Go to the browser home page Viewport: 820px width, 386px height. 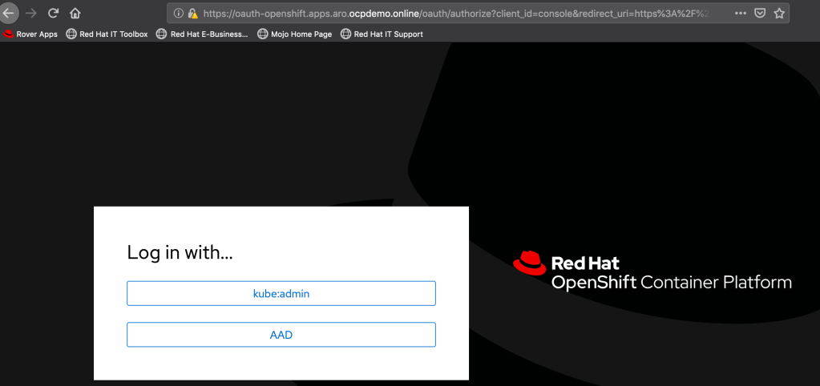[75, 13]
